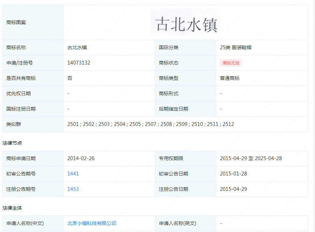Click the similar group codes 2501–2512

[x=150, y=124]
